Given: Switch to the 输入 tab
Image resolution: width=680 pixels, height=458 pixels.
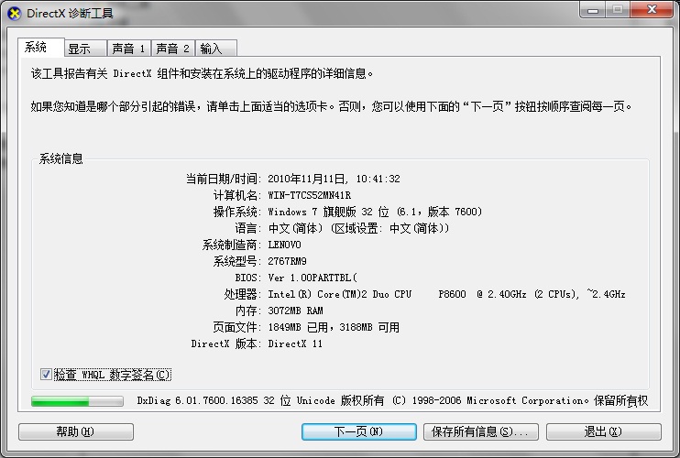Looking at the screenshot, I should tap(216, 49).
